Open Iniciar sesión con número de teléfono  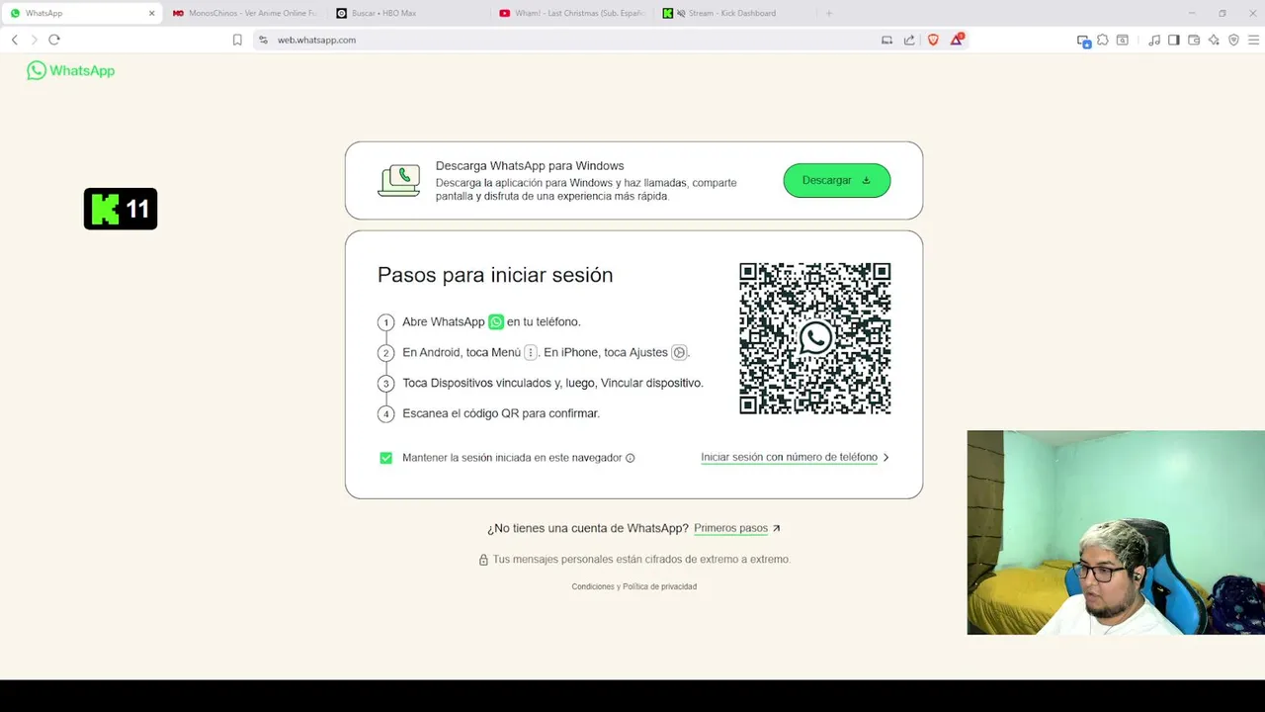(x=789, y=457)
